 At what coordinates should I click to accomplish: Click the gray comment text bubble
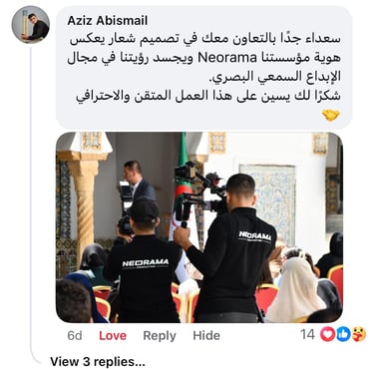[x=203, y=68]
